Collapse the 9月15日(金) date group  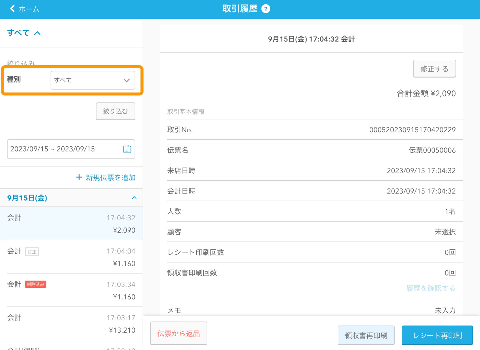134,198
